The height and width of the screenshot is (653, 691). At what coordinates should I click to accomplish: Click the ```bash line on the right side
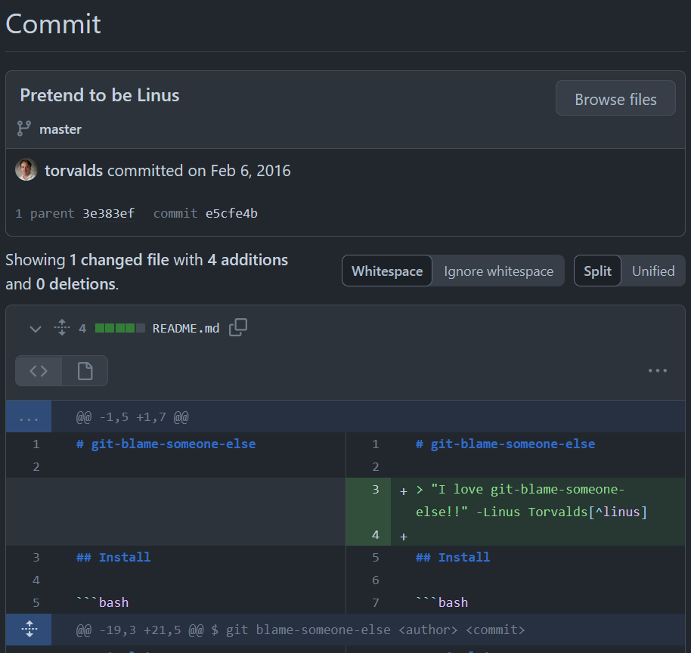pos(442,602)
